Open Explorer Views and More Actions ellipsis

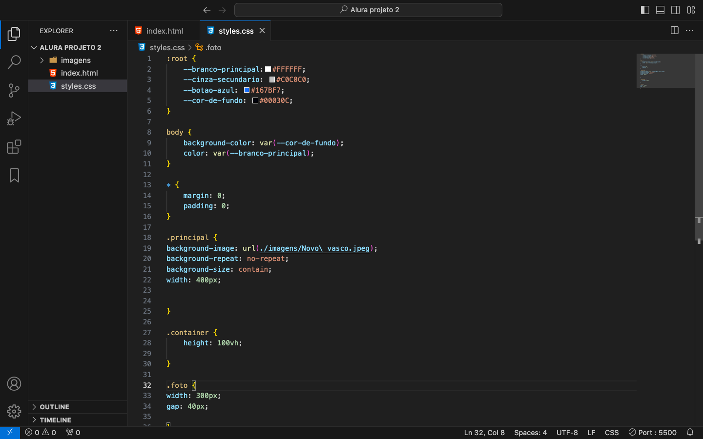(114, 30)
